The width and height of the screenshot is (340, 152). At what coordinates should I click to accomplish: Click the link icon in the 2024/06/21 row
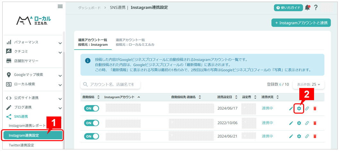click(x=307, y=136)
